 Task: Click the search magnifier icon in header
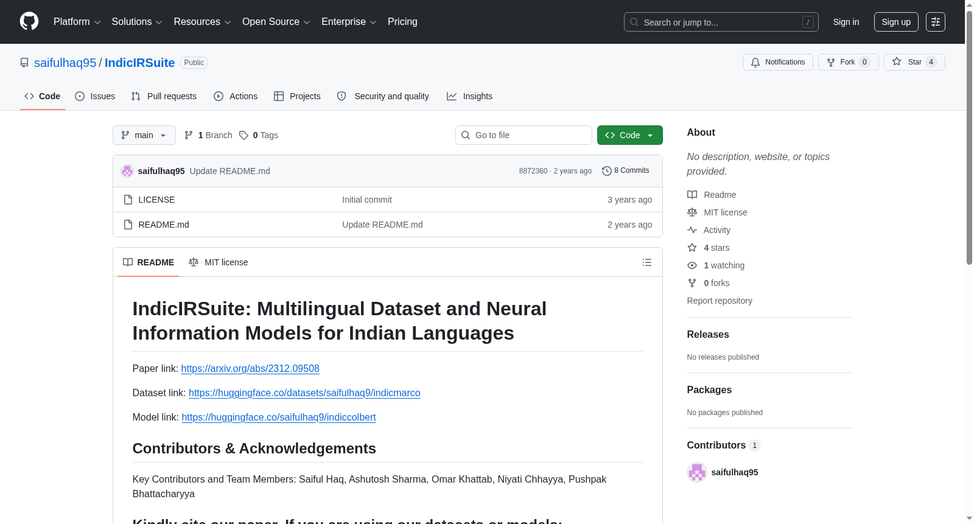[x=634, y=22]
